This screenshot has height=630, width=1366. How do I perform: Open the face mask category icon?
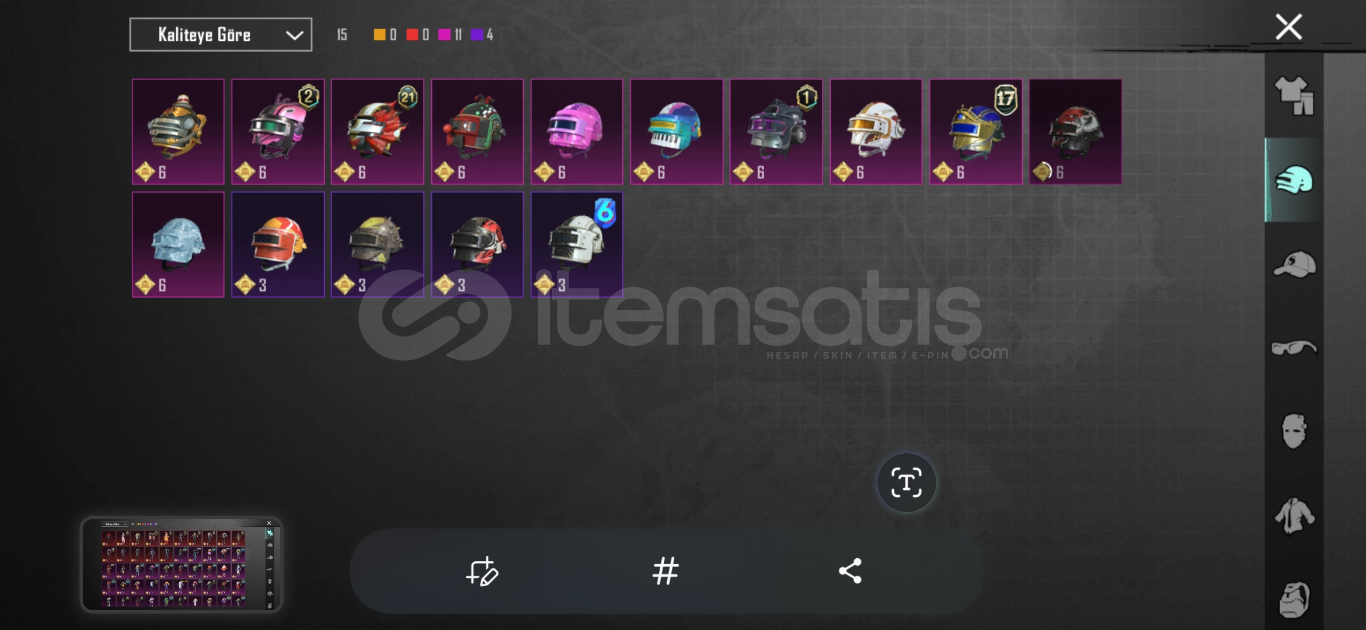pyautogui.click(x=1294, y=431)
